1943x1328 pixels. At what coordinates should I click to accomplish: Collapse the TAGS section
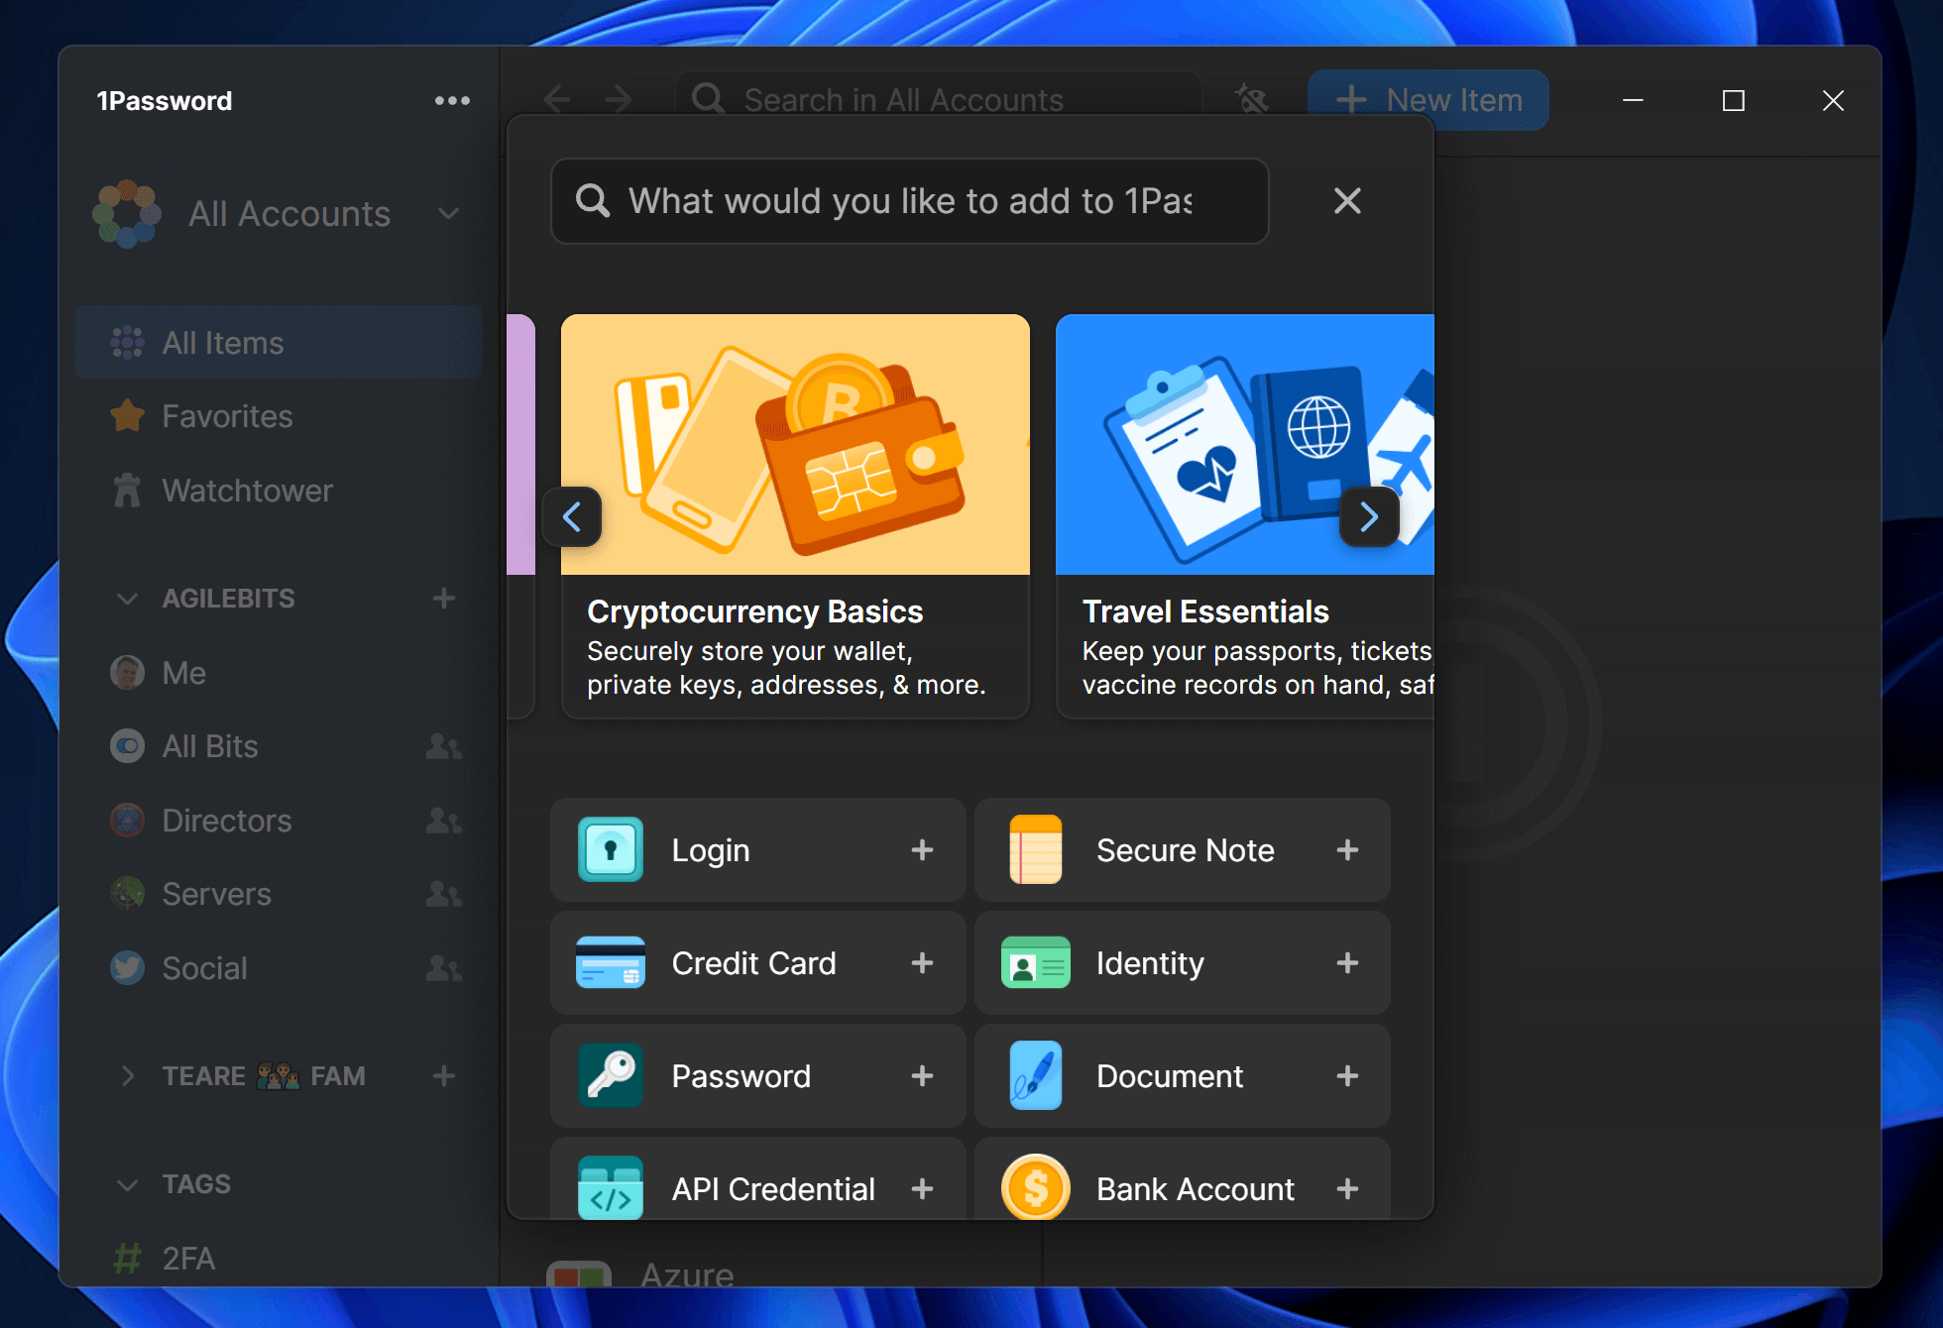pyautogui.click(x=127, y=1184)
